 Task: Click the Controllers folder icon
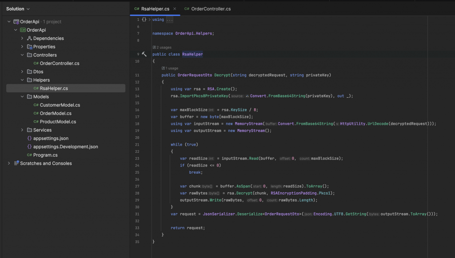coord(29,55)
